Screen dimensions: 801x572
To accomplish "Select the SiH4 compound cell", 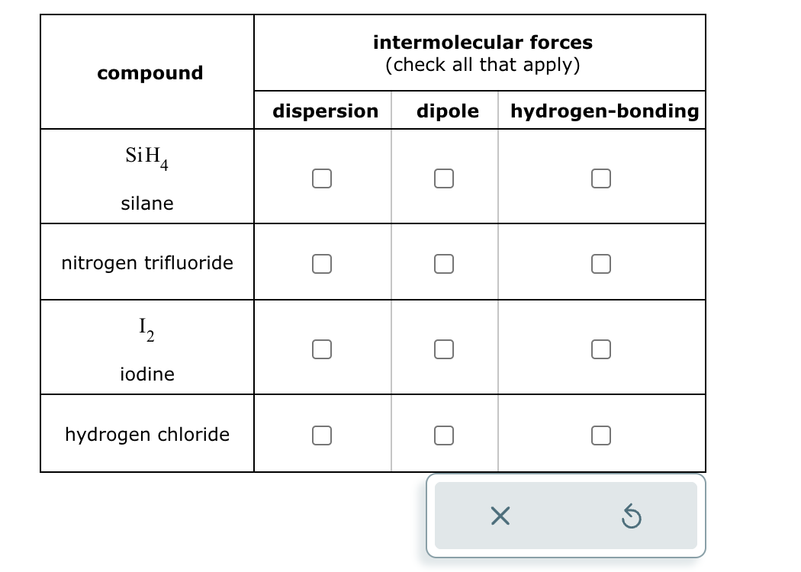I will [147, 175].
